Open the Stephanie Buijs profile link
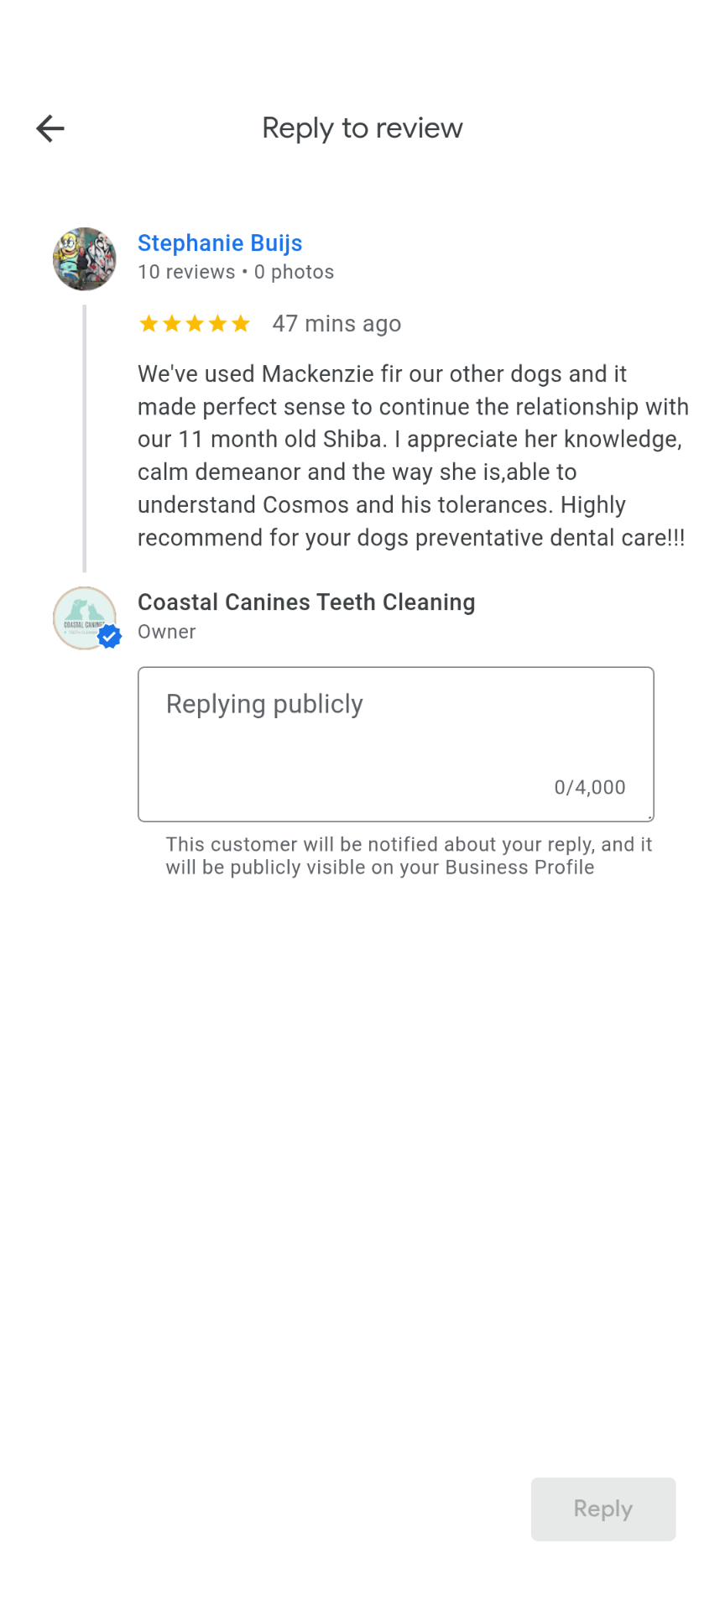Screen dimensions: 725x1611 [220, 243]
